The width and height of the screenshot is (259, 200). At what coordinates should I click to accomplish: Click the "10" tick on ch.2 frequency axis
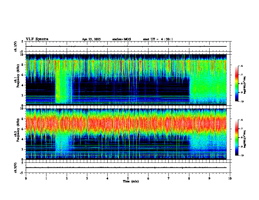[x=22, y=108]
